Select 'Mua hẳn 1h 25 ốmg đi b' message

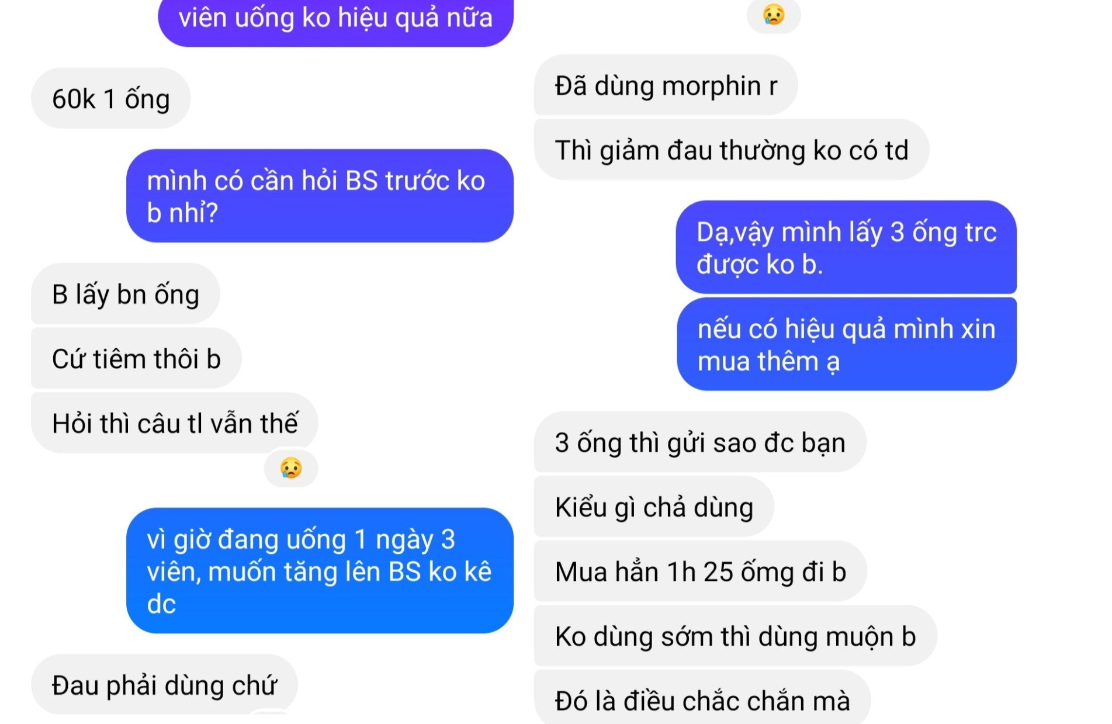click(701, 571)
